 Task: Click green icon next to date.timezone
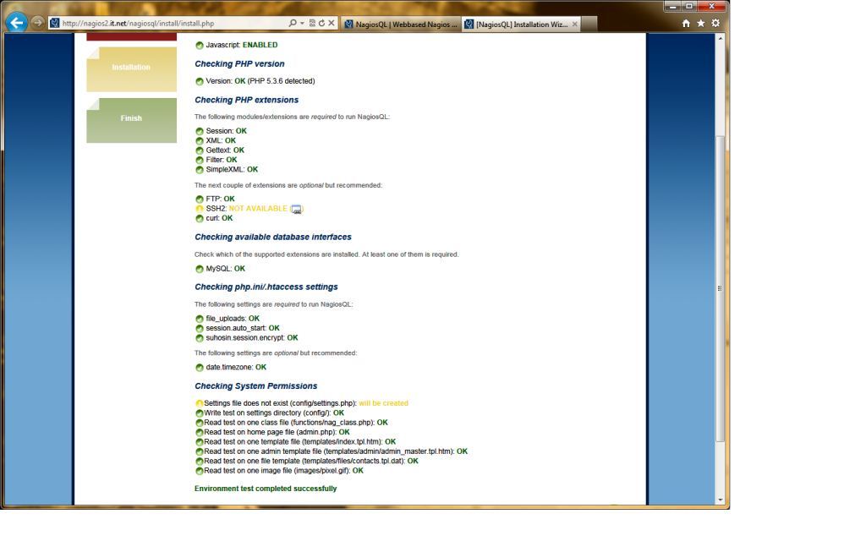click(200, 368)
